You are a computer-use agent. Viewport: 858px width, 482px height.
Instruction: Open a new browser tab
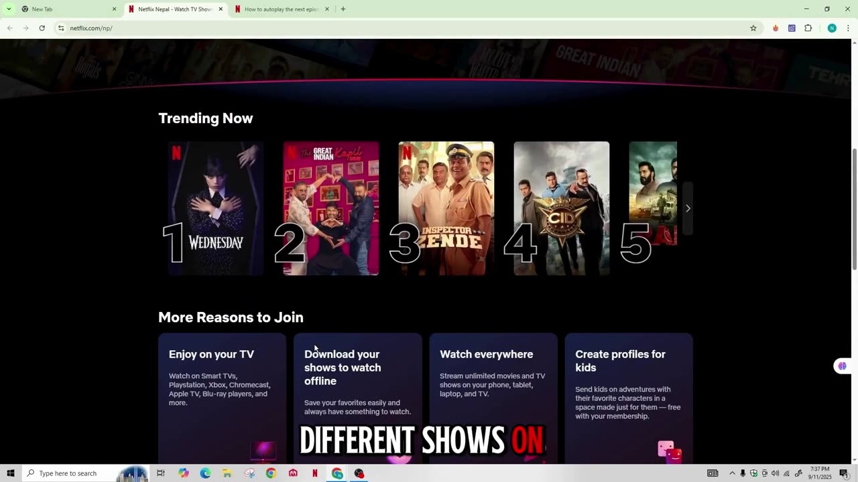(343, 9)
